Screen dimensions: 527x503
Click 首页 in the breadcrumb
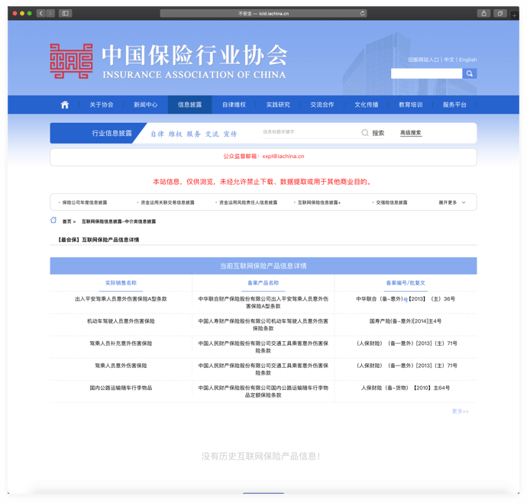click(x=67, y=221)
